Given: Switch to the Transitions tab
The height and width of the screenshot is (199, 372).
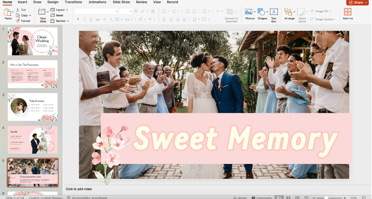Looking at the screenshot, I should point(73,2).
